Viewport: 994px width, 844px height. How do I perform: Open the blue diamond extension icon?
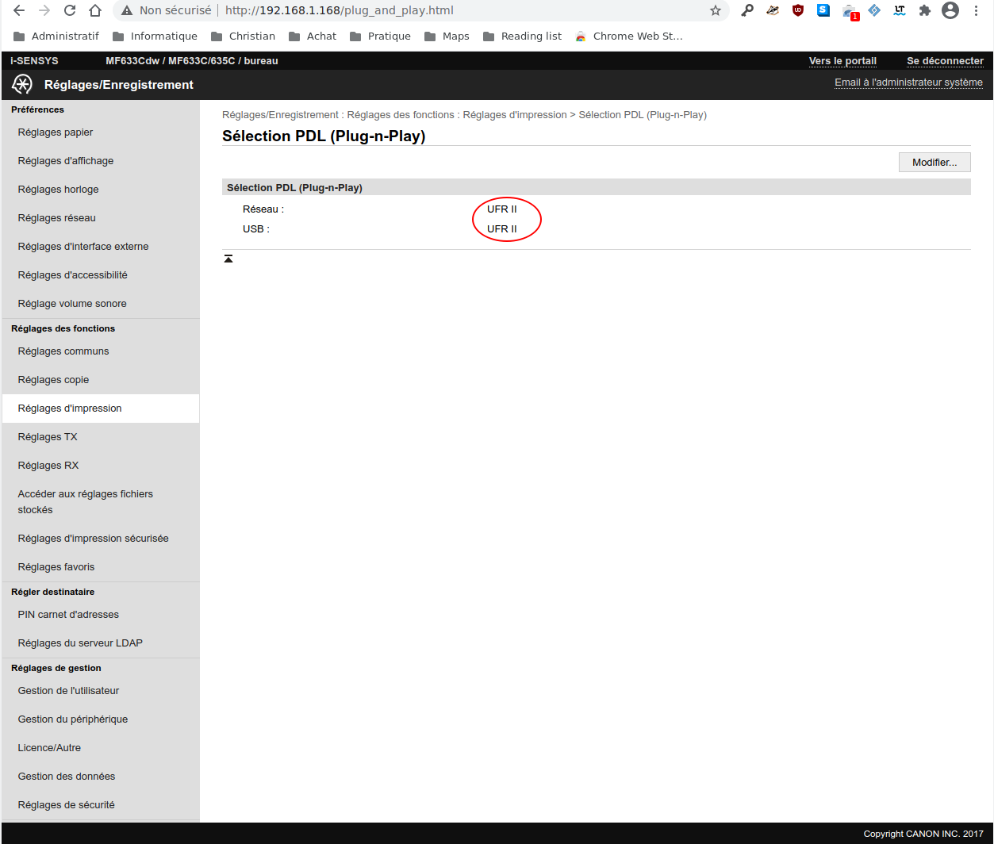(x=874, y=11)
